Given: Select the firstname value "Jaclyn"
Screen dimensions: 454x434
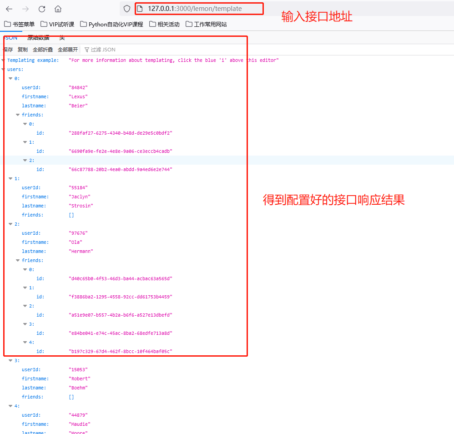Looking at the screenshot, I should tap(80, 197).
